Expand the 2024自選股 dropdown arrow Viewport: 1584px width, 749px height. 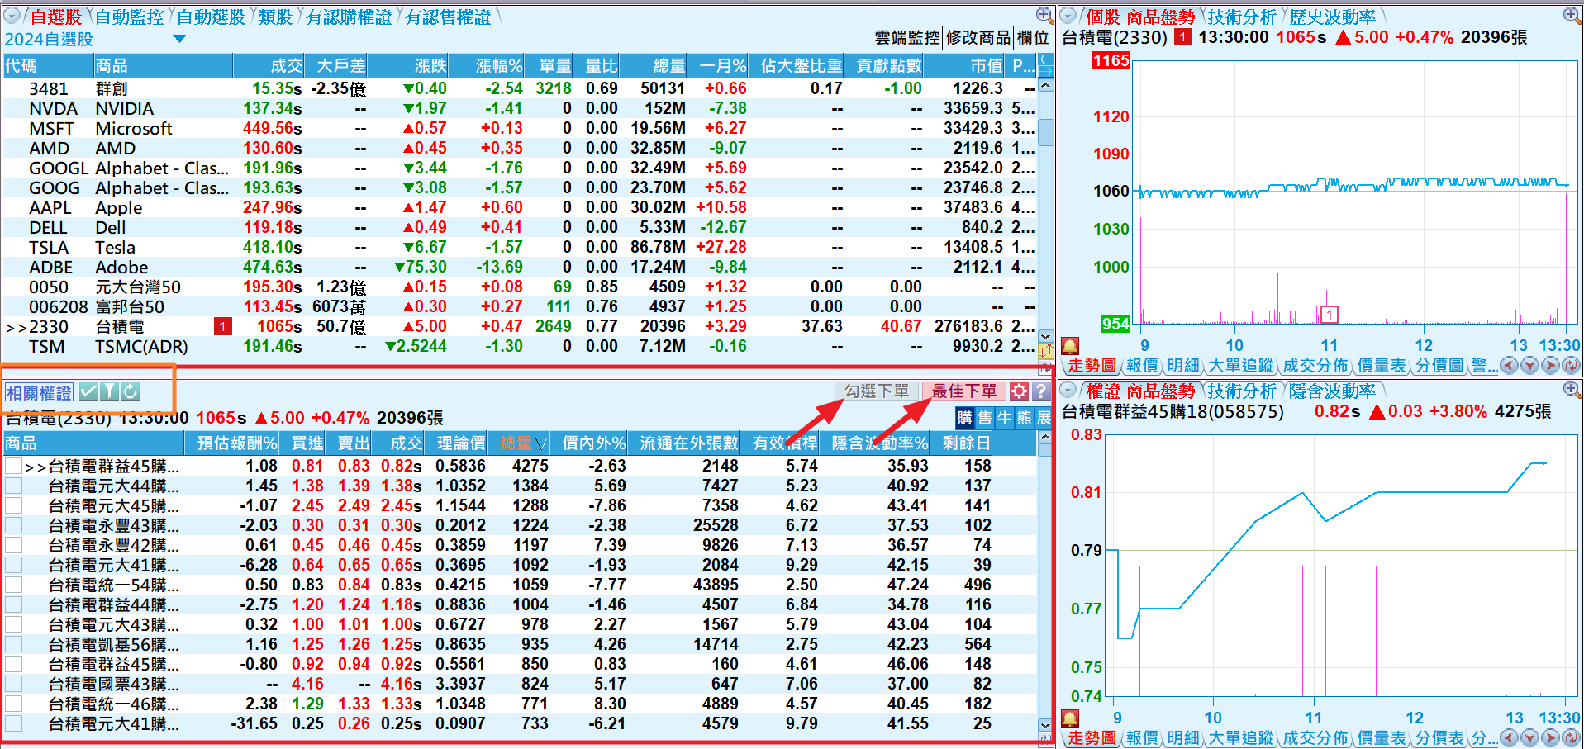[179, 39]
